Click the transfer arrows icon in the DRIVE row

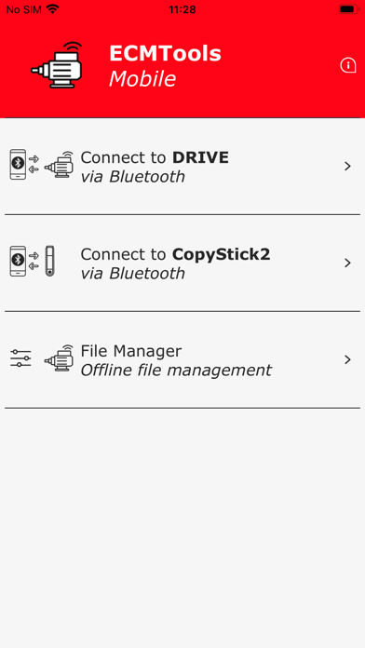[x=34, y=164]
